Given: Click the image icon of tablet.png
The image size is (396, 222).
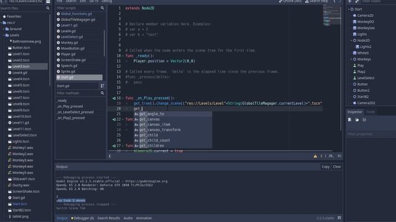Looking at the screenshot, I should click(10, 216).
